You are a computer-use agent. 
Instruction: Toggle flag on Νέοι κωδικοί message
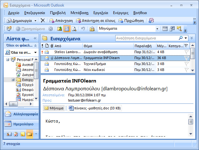coord(187,70)
